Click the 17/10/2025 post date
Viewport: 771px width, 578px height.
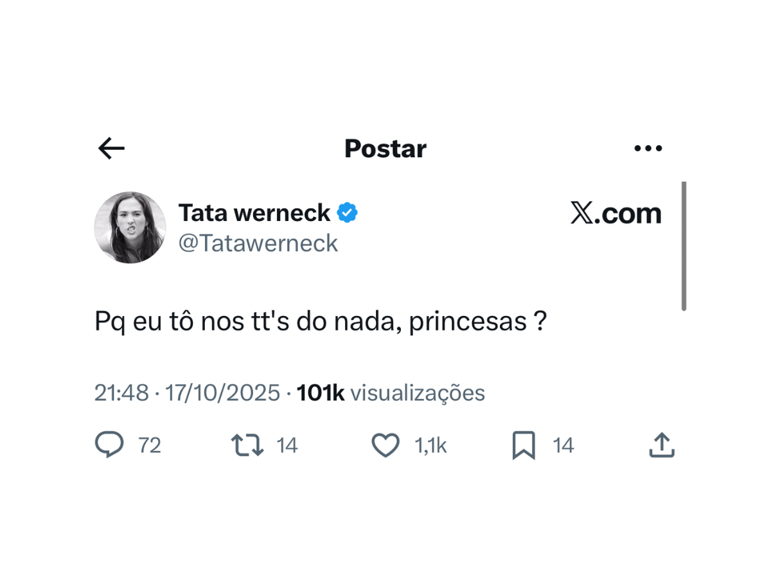(222, 393)
